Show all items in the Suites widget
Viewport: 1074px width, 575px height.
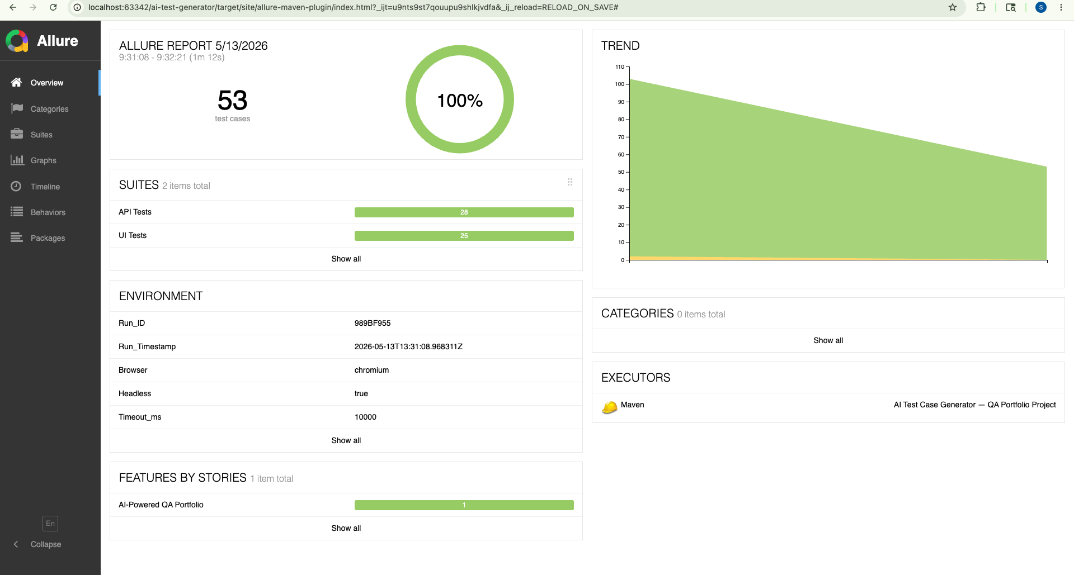point(346,259)
